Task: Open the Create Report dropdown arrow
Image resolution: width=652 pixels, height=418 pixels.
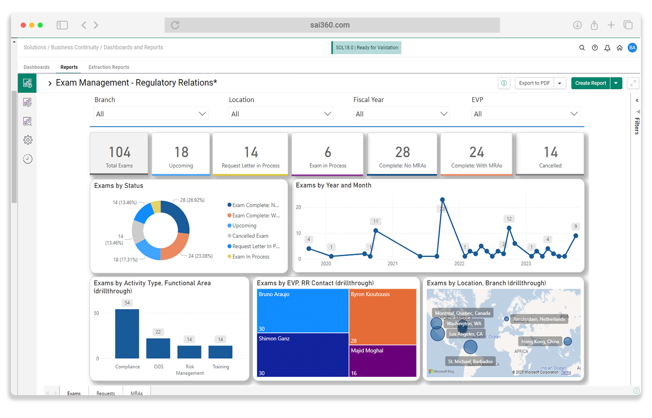Action: (x=616, y=83)
